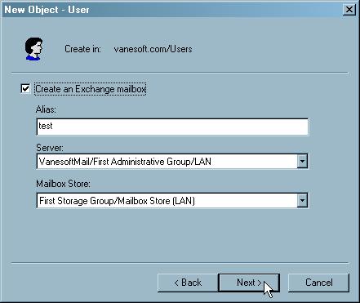Open the Mailbox Store dropdown arrow
Image resolution: width=360 pixels, height=303 pixels.
(x=302, y=201)
